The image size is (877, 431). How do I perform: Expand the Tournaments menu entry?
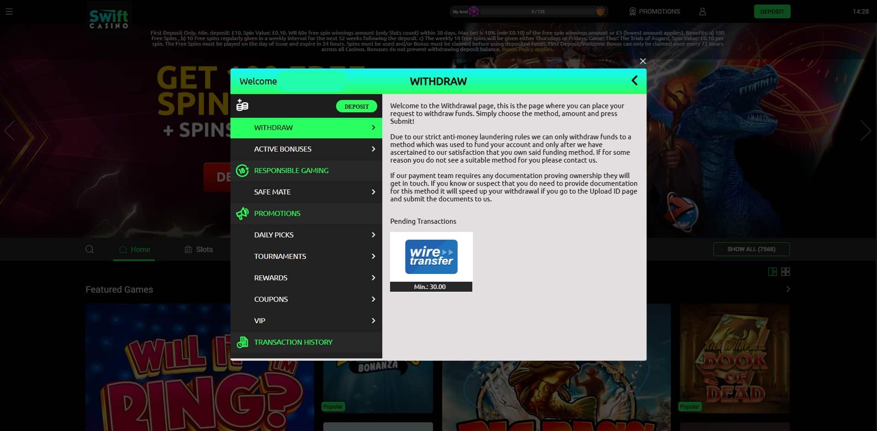coord(306,257)
